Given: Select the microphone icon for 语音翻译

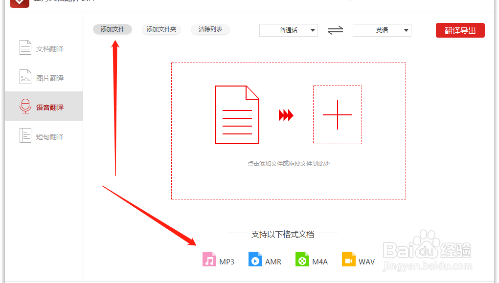Looking at the screenshot, I should point(25,106).
